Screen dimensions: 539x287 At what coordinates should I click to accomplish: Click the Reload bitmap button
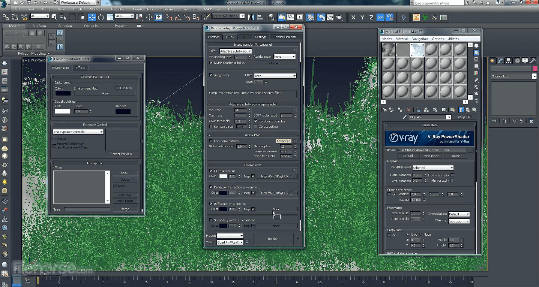(408, 156)
